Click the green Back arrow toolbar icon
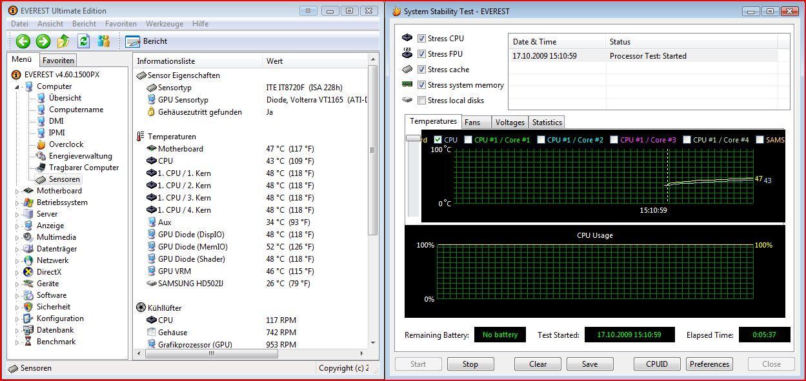 tap(23, 41)
